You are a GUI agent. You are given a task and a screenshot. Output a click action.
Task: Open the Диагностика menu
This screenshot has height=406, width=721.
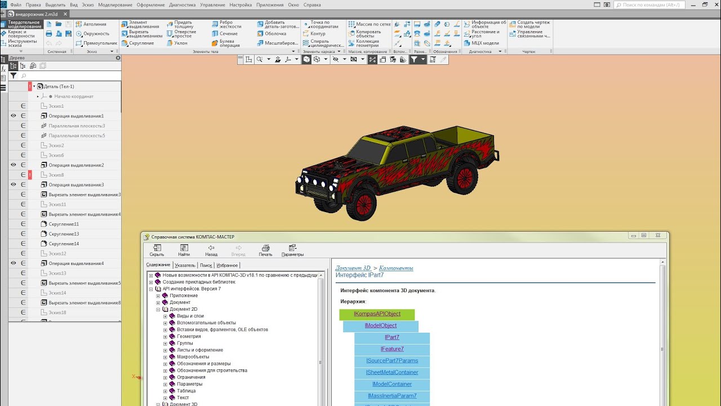182,5
